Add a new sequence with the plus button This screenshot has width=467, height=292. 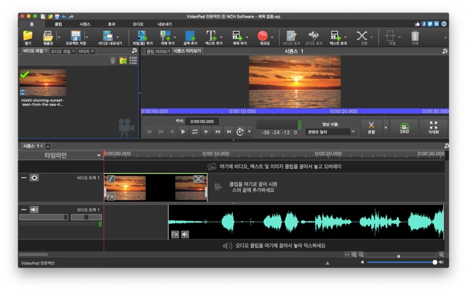pos(48,147)
